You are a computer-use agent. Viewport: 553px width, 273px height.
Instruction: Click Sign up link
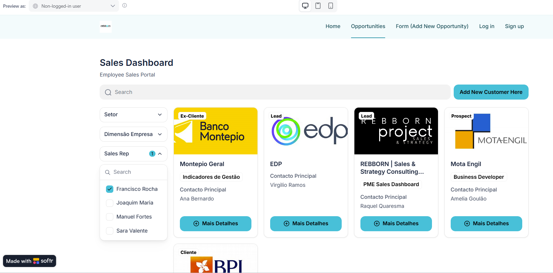pos(515,26)
